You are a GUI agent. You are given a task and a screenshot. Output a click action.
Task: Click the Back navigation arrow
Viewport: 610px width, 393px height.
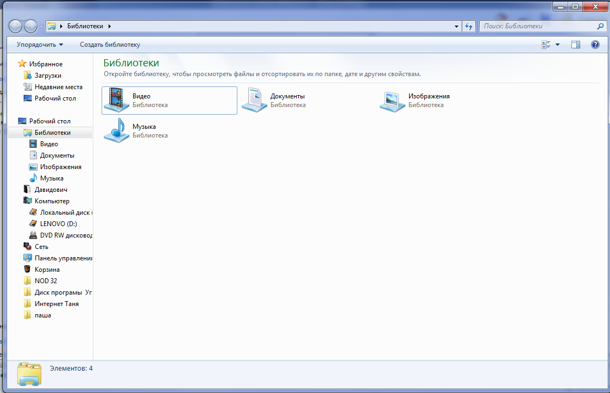point(16,27)
